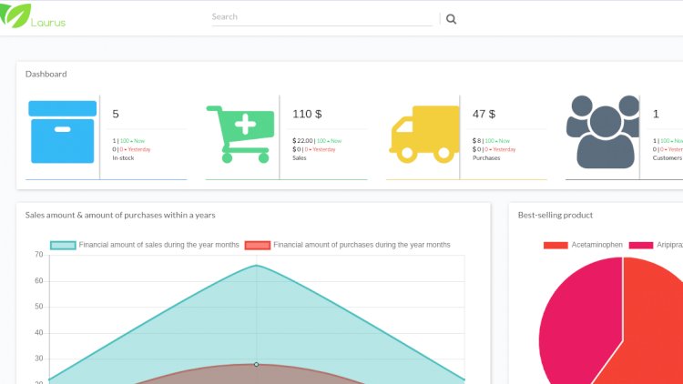Click the Sales amount & purchases chart title

pos(120,215)
